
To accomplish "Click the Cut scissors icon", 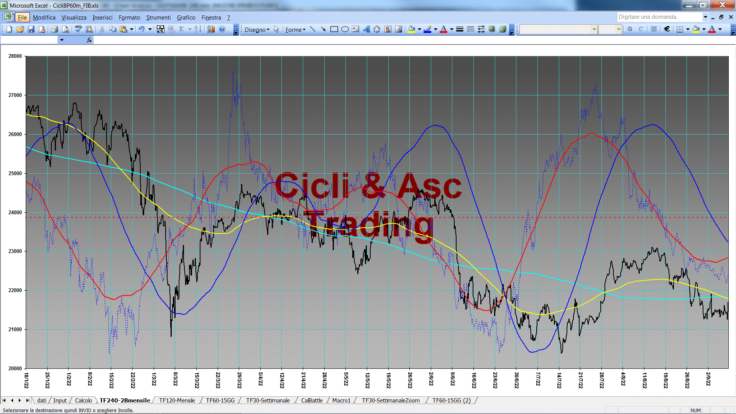I will (102, 29).
